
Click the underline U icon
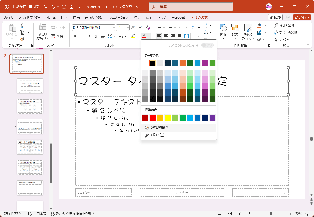pyautogui.click(x=89, y=36)
